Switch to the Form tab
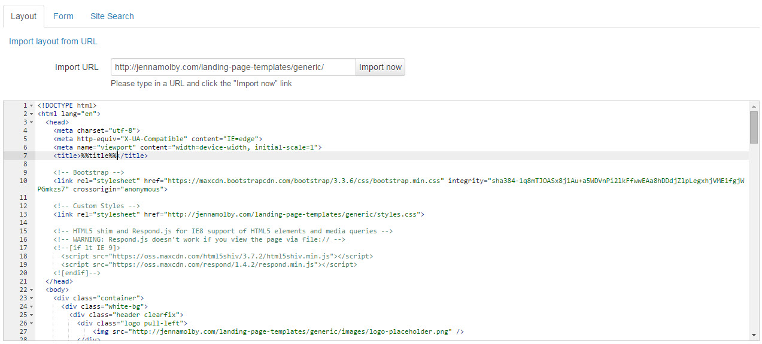The height and width of the screenshot is (344, 762). (x=63, y=16)
